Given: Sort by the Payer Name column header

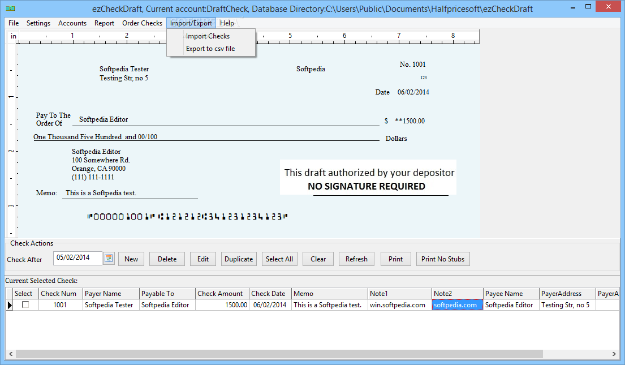Looking at the screenshot, I should pyautogui.click(x=111, y=294).
